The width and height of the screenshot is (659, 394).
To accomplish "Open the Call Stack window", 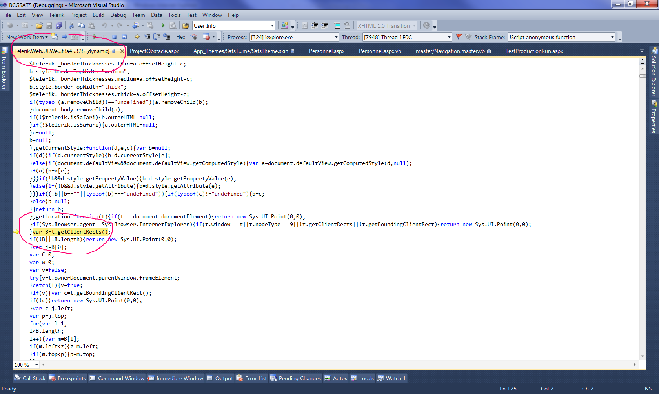I will click(x=30, y=378).
